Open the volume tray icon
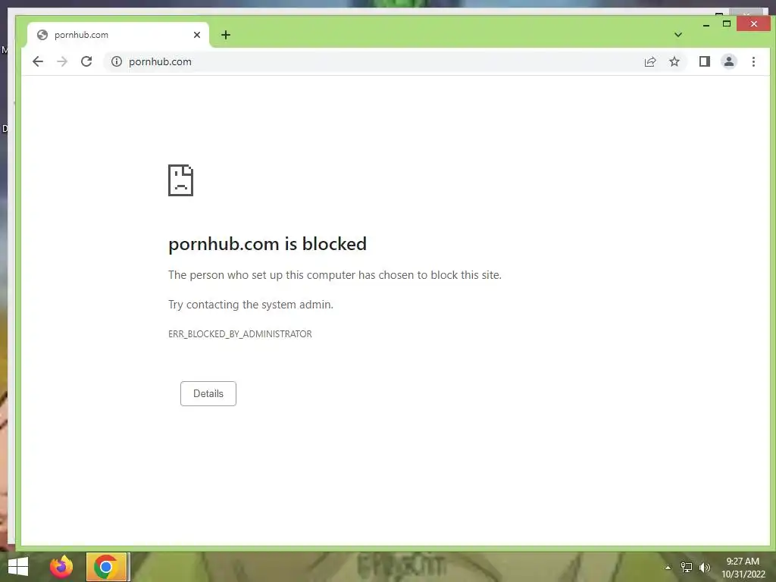776x582 pixels. pos(705,568)
